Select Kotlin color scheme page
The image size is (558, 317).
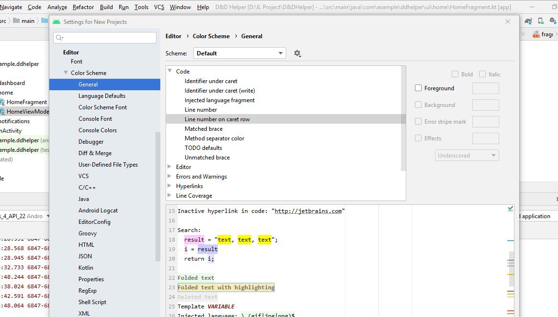click(x=86, y=268)
